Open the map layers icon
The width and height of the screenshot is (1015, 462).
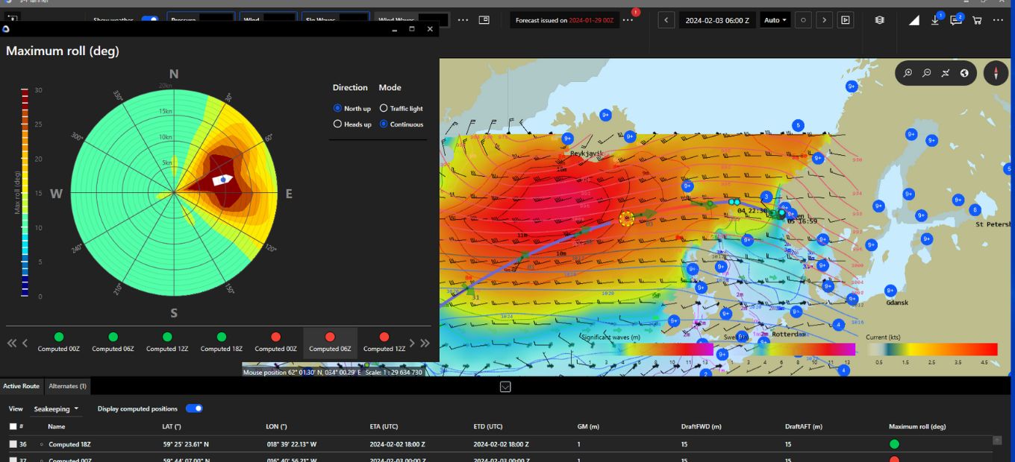(x=880, y=20)
